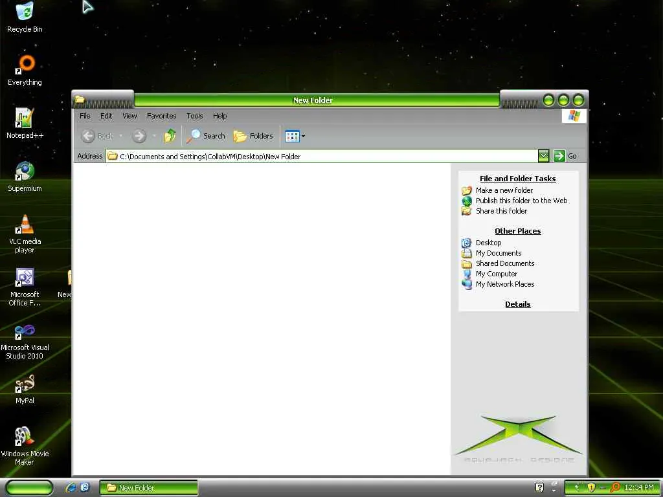Viewport: 663px width, 497px height.
Task: Click the Windows flag logo in Explorer
Action: pyautogui.click(x=574, y=116)
